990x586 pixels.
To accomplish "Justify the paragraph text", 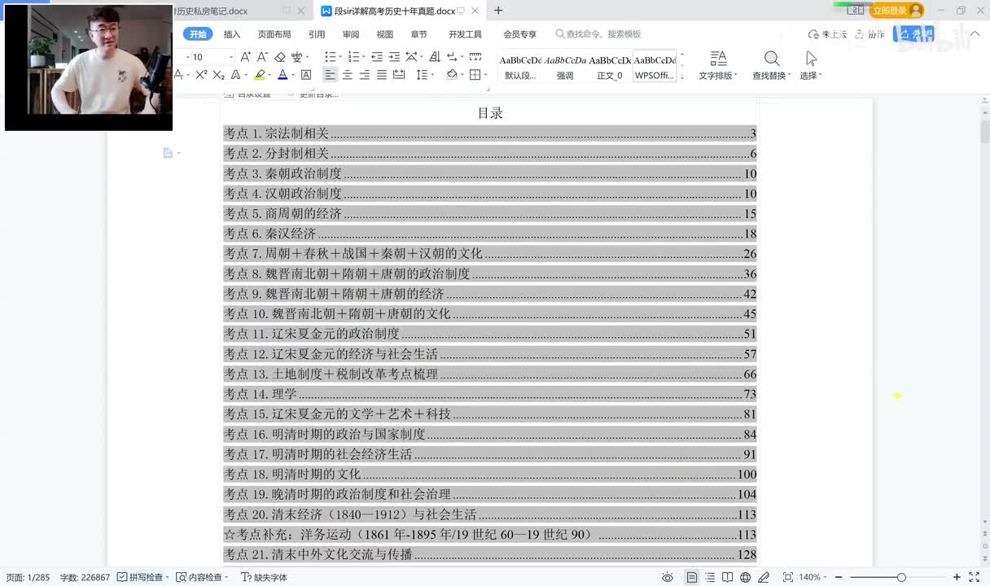I will coord(382,75).
